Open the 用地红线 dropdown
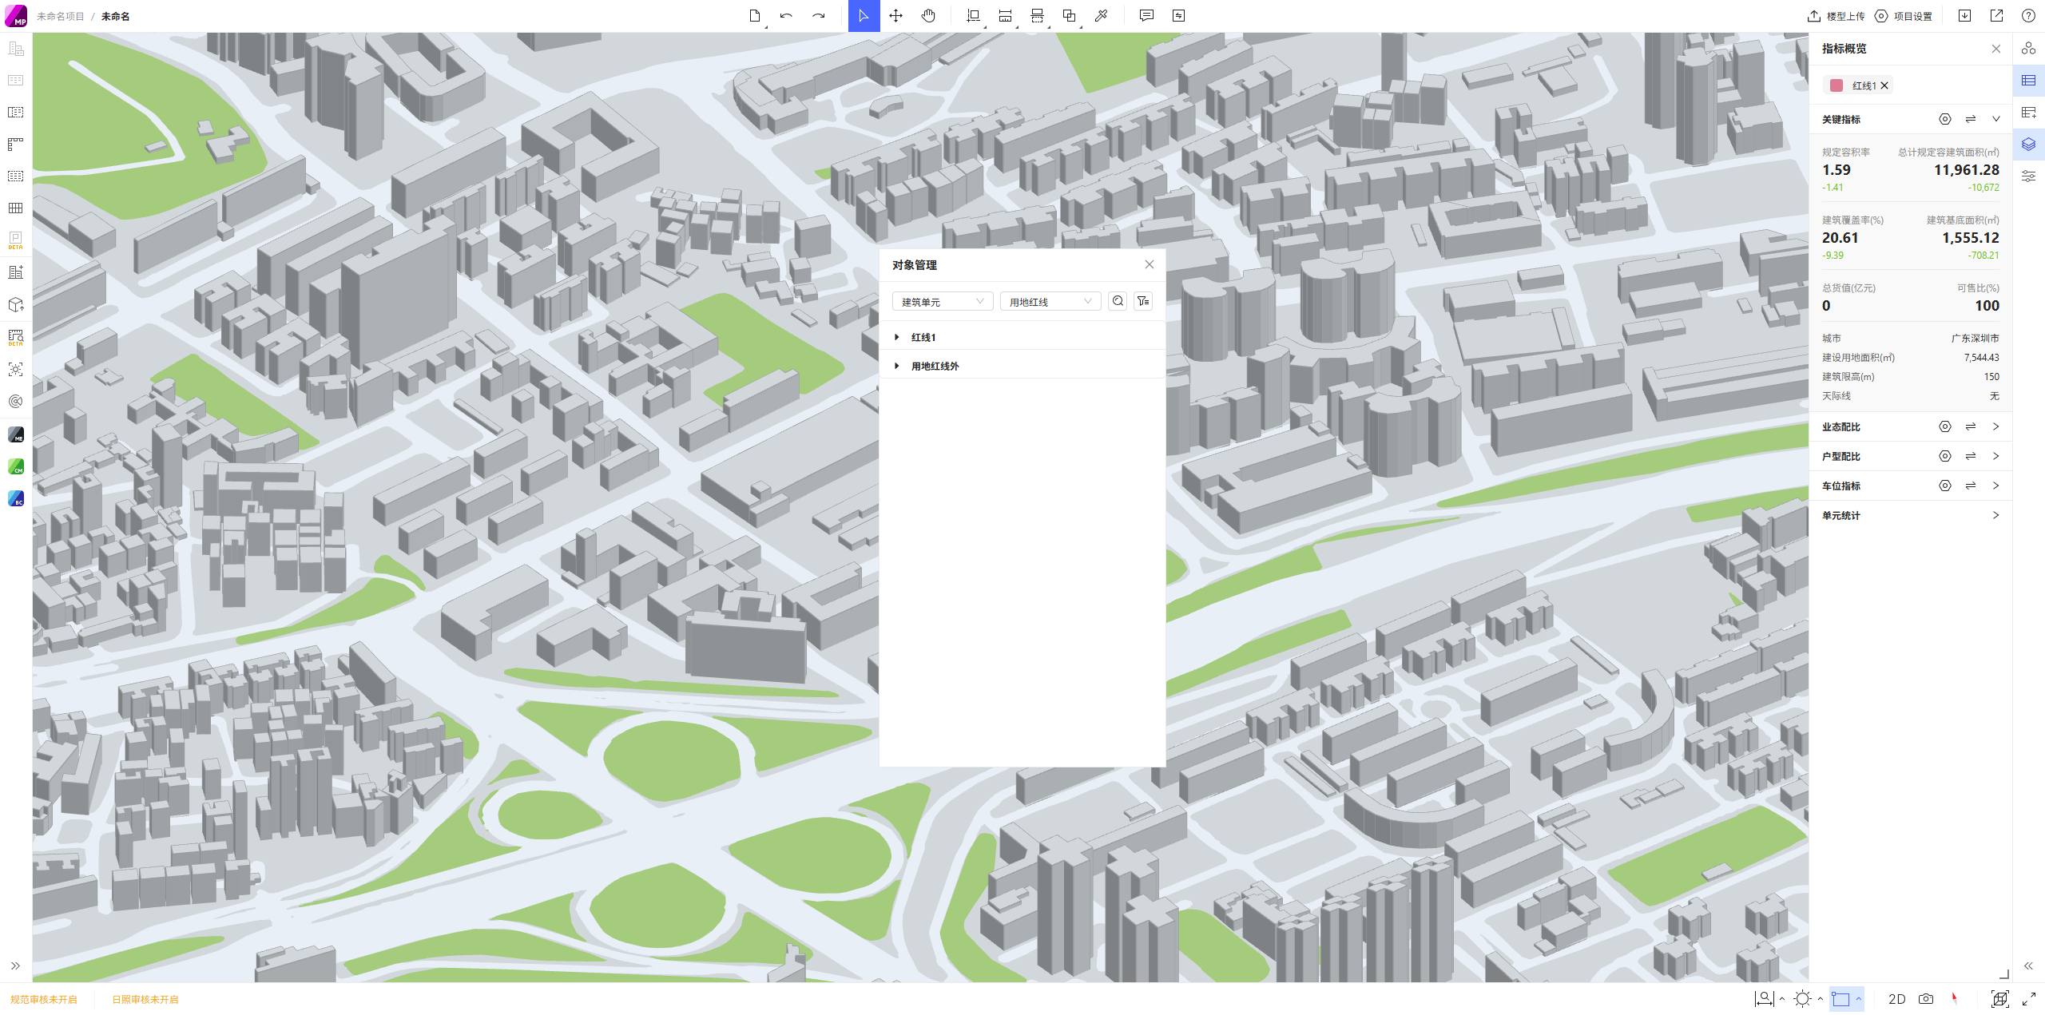The height and width of the screenshot is (1015, 2045). tap(1050, 302)
